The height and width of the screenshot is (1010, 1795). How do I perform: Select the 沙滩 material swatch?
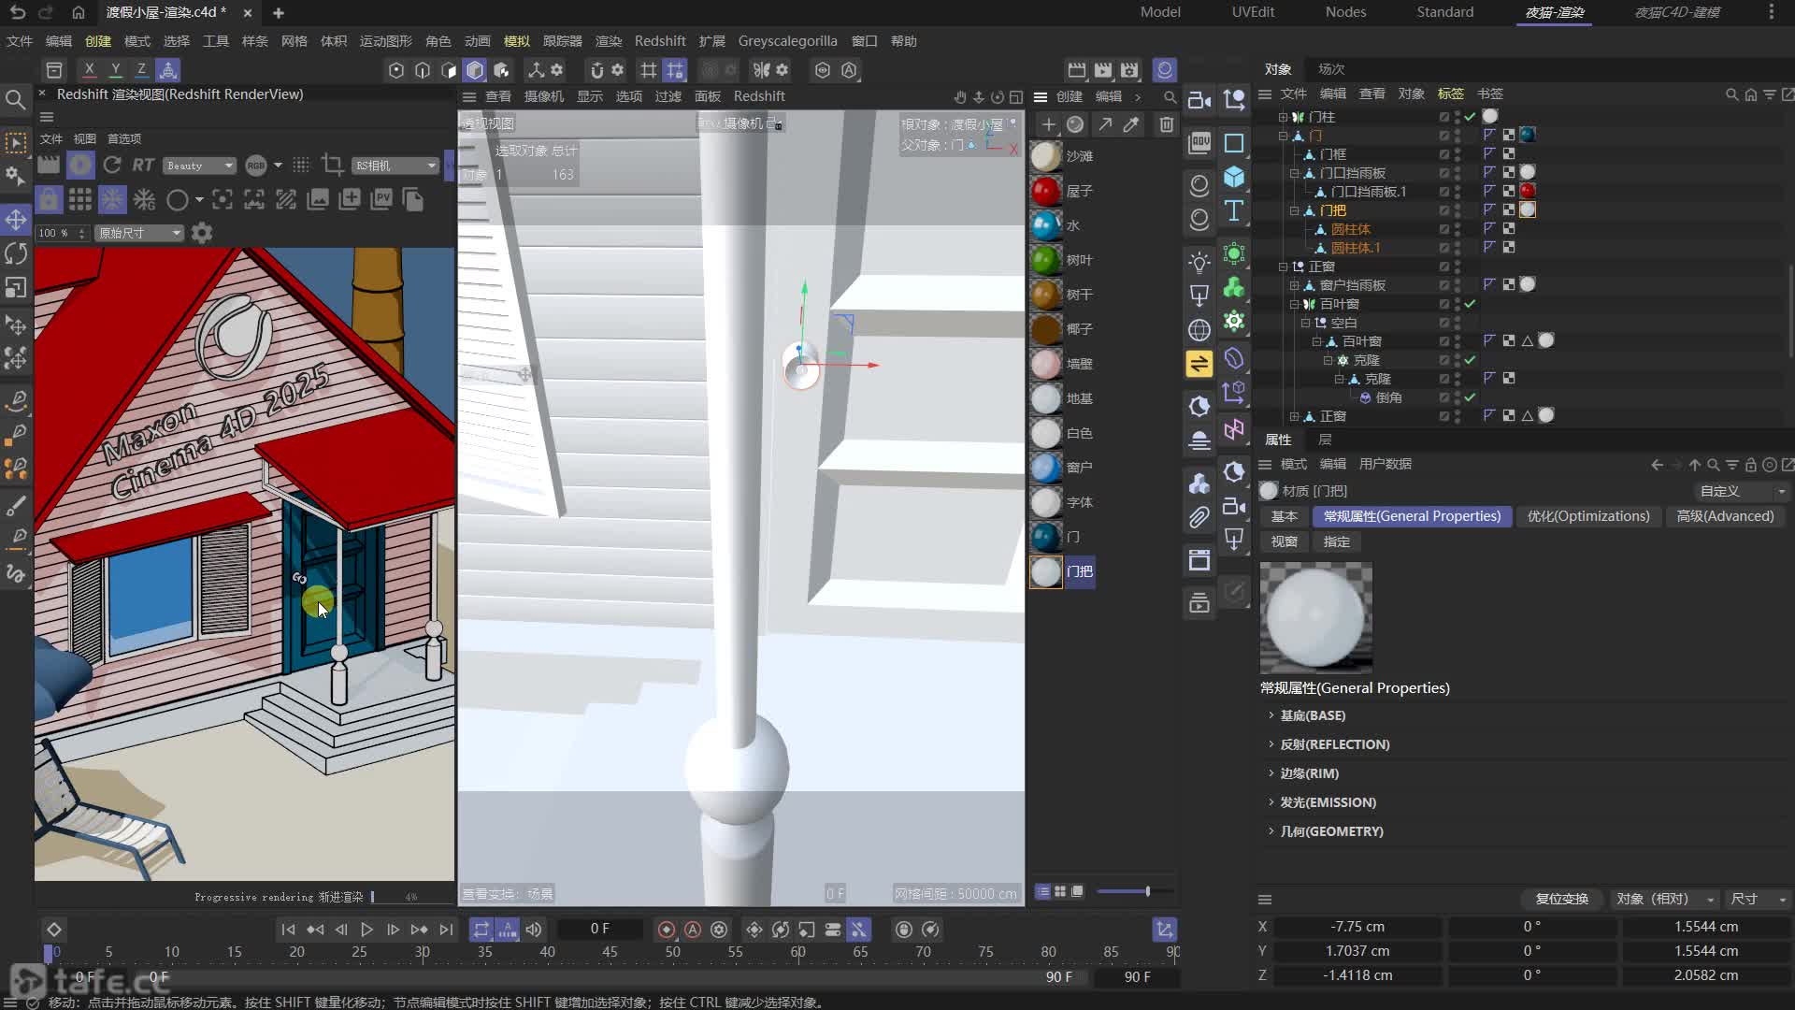tap(1046, 156)
